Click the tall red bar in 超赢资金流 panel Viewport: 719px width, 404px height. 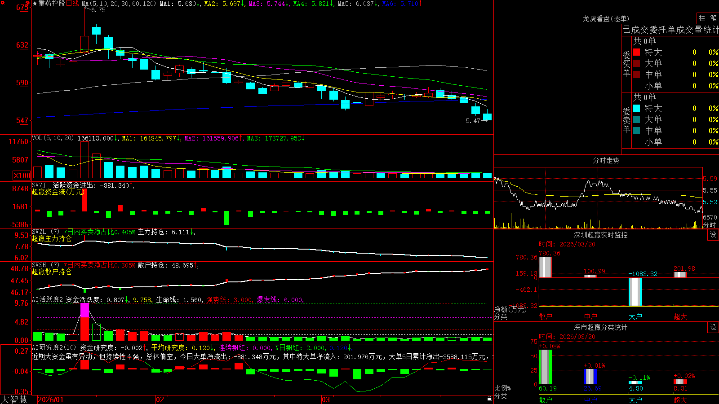coord(84,200)
